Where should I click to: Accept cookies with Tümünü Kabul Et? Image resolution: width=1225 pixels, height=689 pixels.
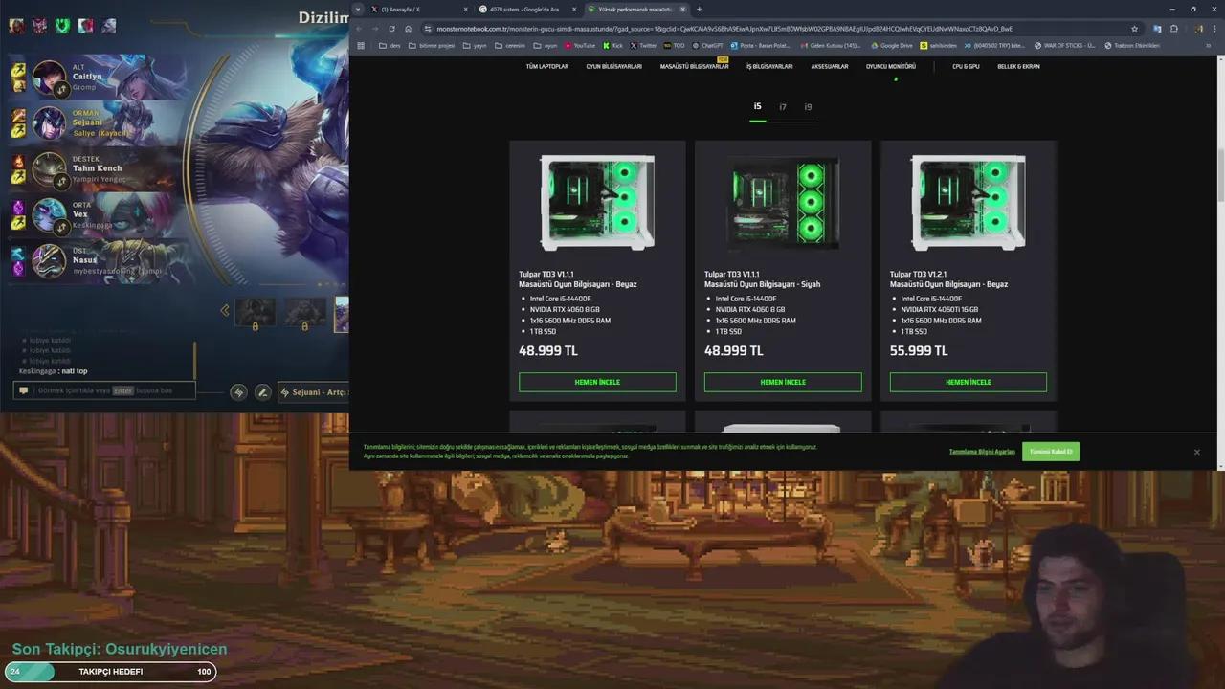coord(1051,452)
